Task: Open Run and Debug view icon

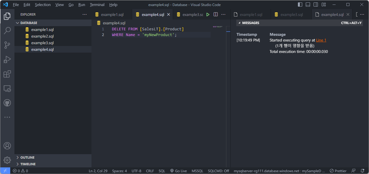Action: (7, 60)
